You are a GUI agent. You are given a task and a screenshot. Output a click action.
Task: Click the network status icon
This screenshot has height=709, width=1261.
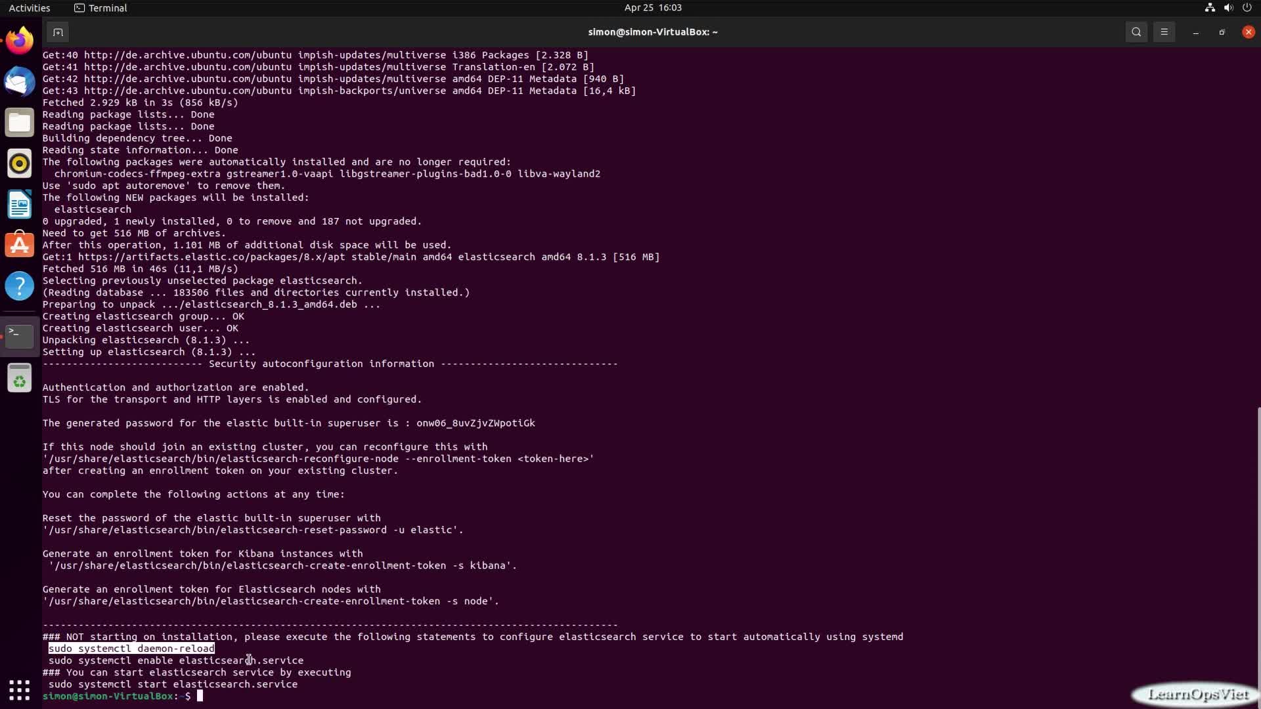[x=1210, y=8]
